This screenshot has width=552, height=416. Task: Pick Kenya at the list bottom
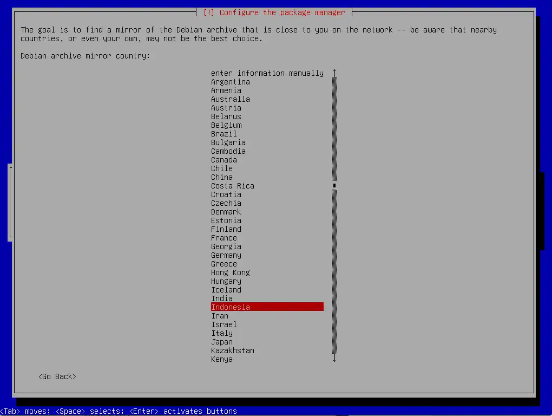[222, 359]
